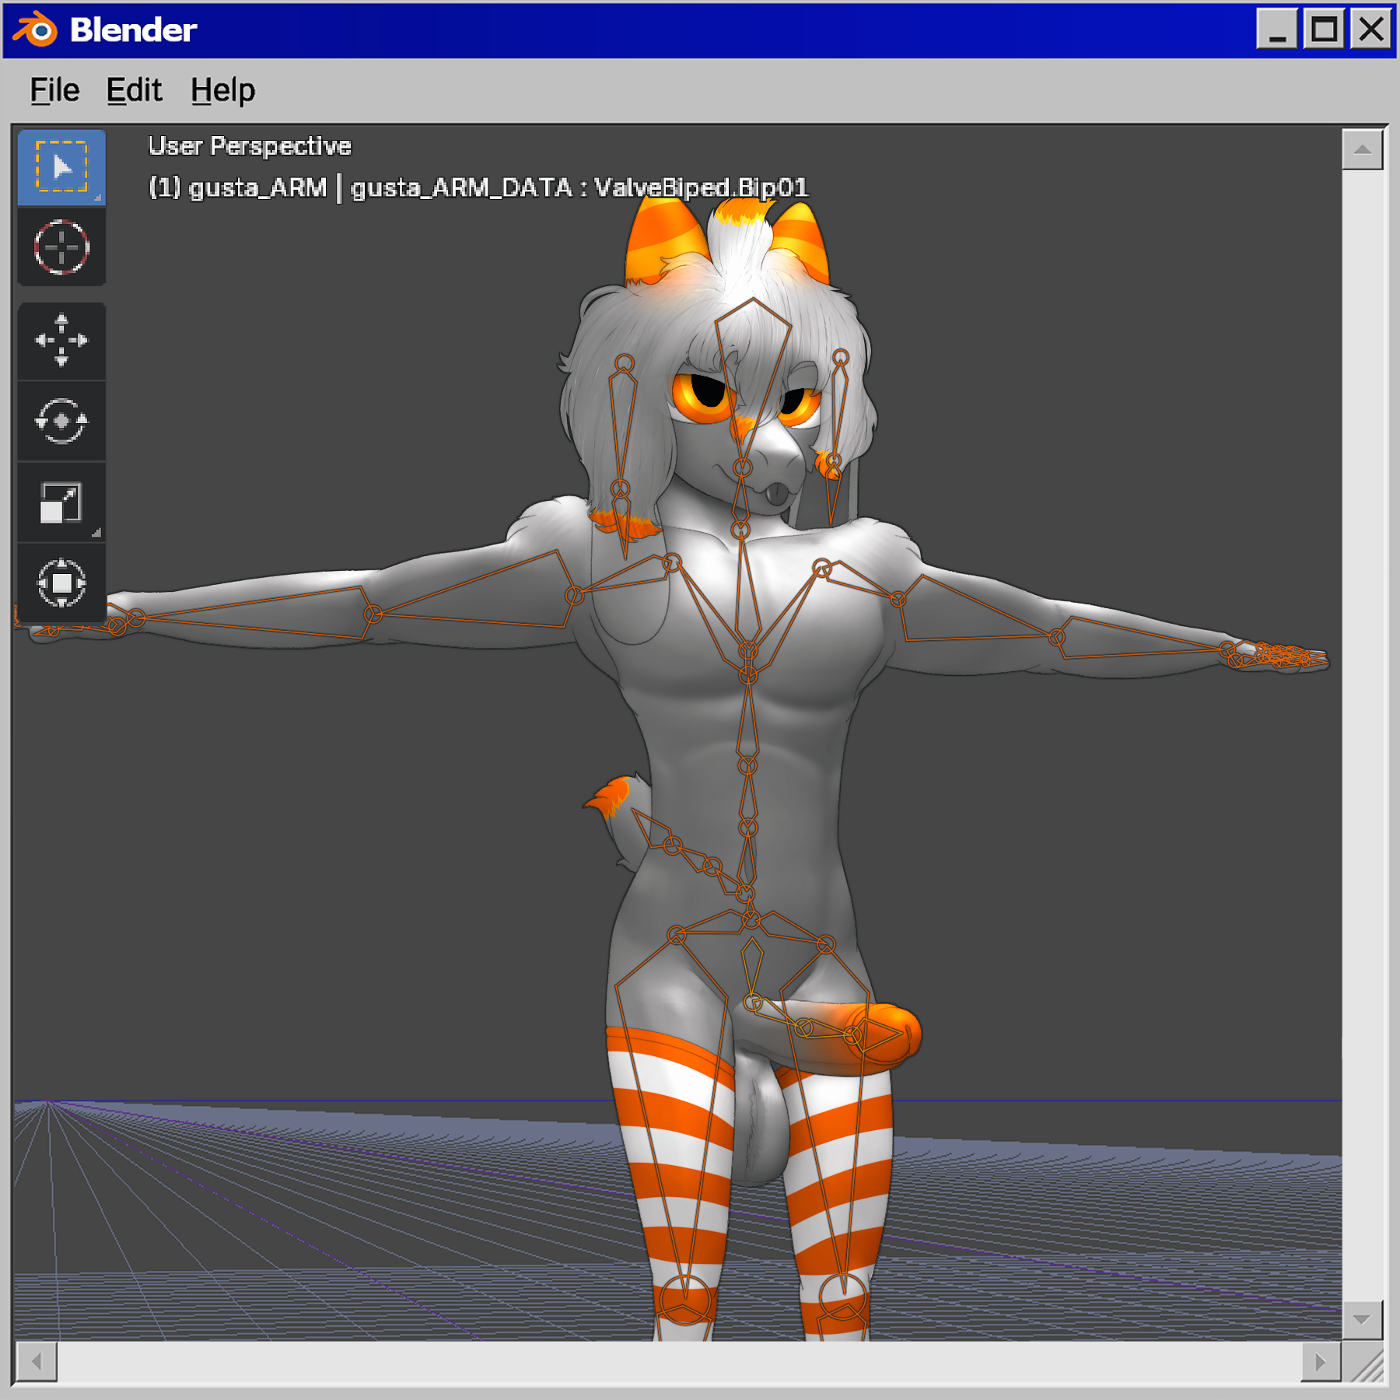Open the Edit menu
Screen dimensions: 1400x1400
(134, 90)
